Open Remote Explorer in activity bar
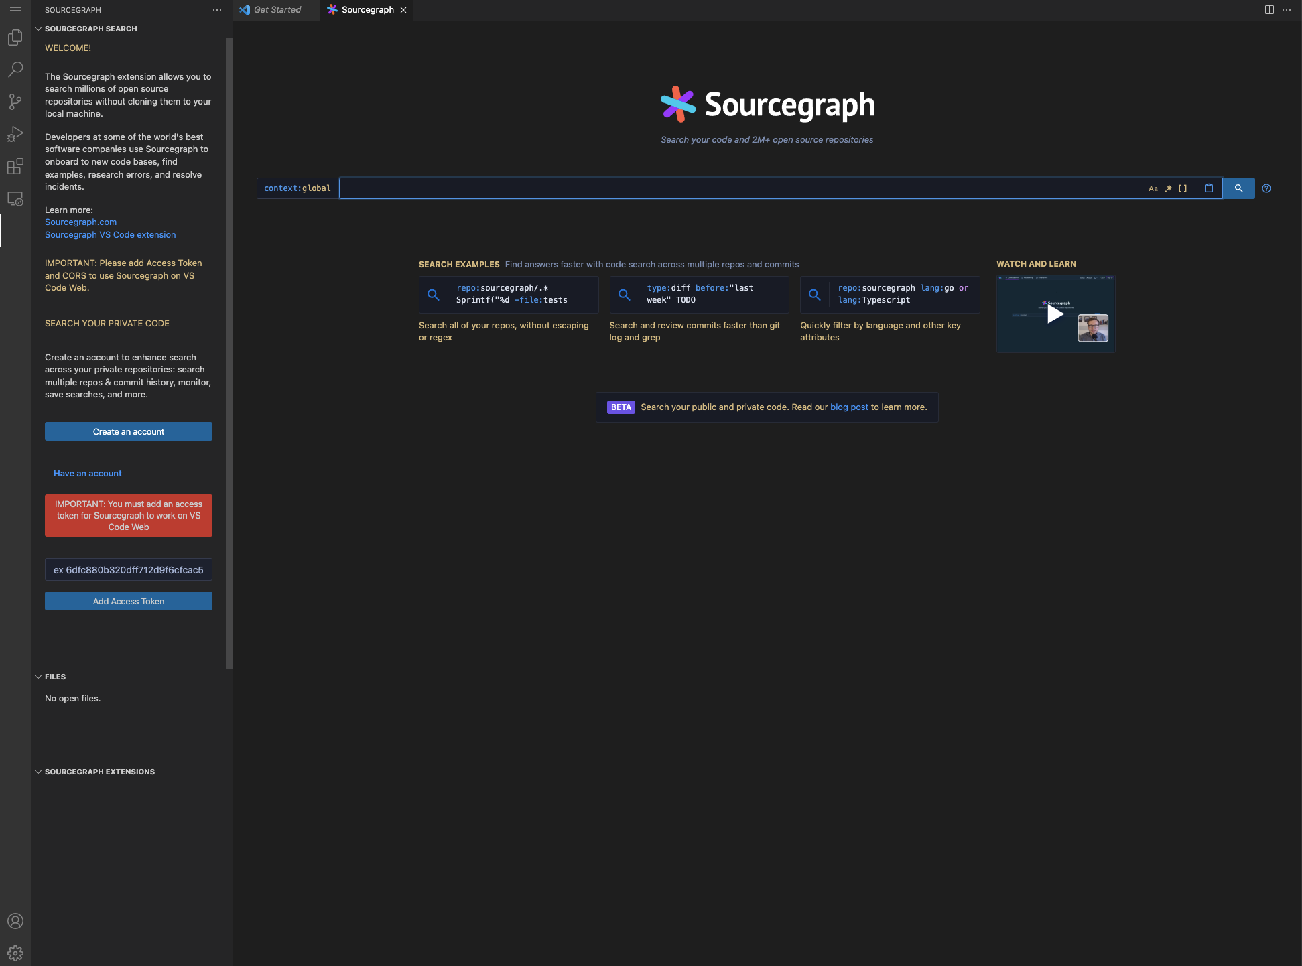The width and height of the screenshot is (1302, 966). [x=15, y=199]
